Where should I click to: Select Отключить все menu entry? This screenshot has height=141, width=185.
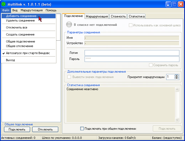click(x=28, y=27)
